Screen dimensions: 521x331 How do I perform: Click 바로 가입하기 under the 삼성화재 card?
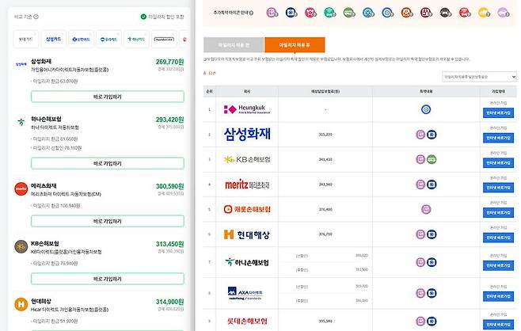[x=108, y=97]
